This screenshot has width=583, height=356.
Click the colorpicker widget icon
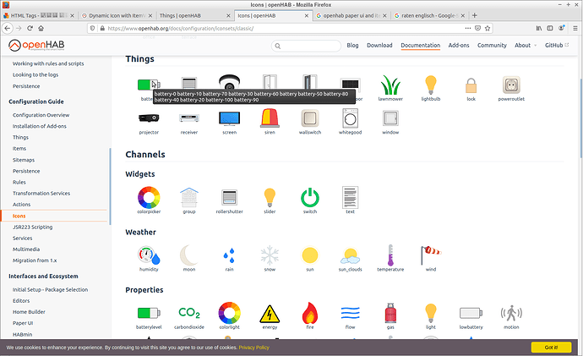tap(149, 197)
